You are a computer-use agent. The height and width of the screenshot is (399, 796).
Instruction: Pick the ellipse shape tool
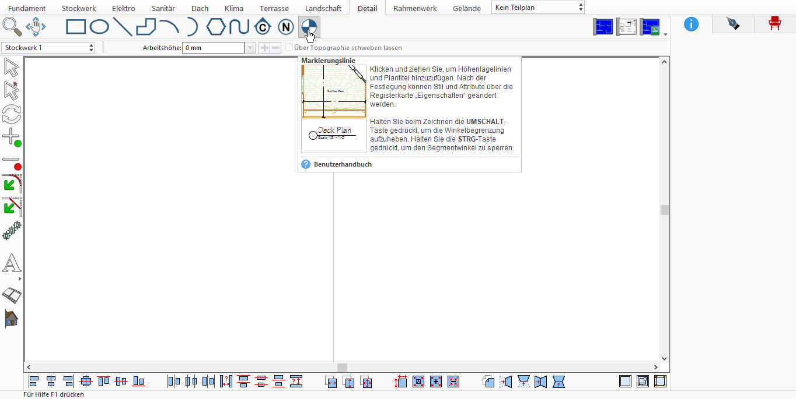click(99, 27)
